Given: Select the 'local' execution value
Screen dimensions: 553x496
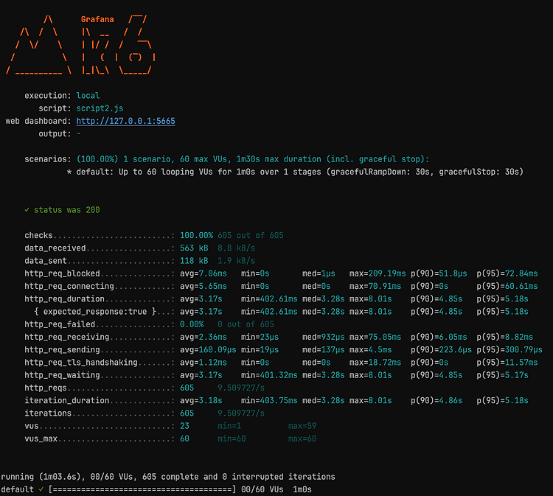Looking at the screenshot, I should [x=88, y=96].
